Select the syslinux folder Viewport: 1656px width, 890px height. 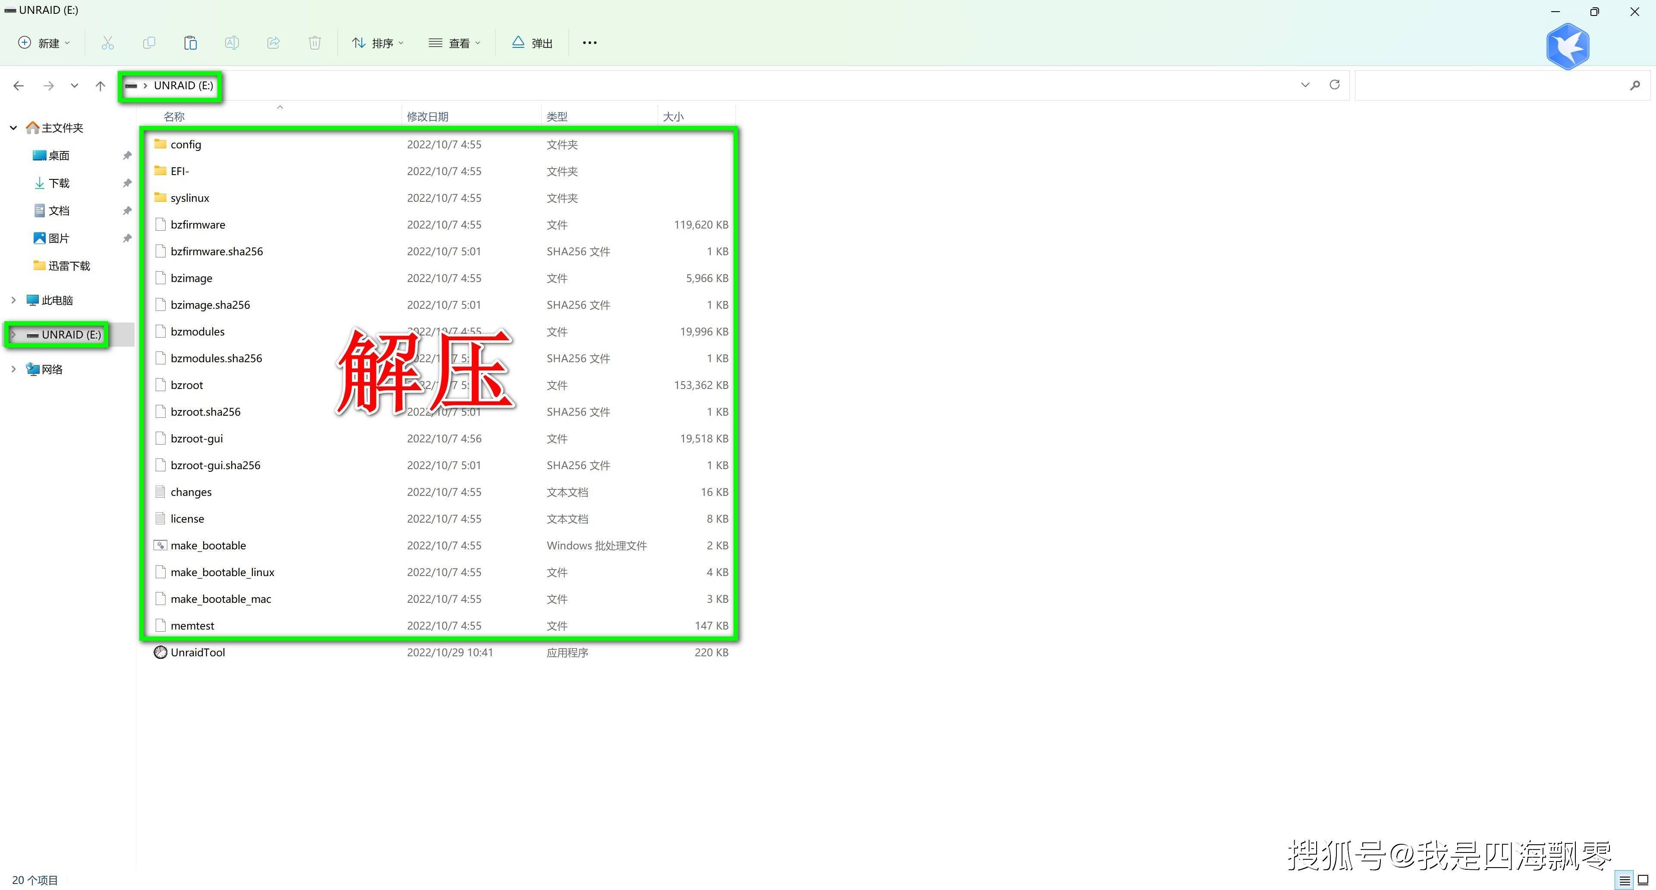tap(190, 198)
